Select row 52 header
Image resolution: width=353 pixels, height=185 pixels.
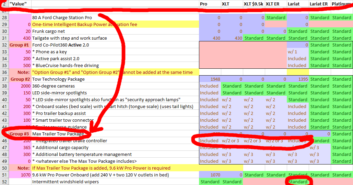tap(4, 182)
